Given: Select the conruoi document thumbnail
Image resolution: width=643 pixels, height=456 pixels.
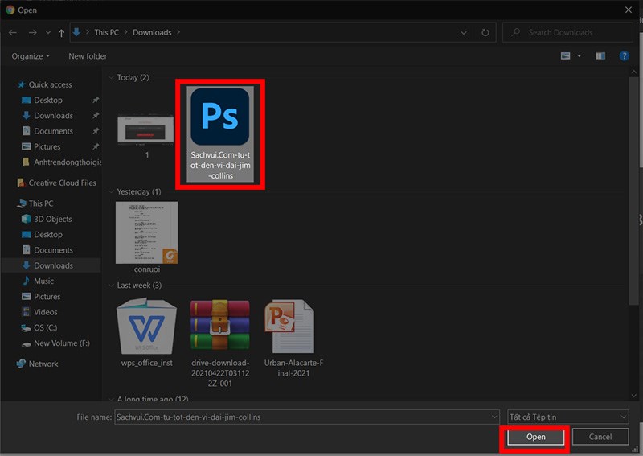Looking at the screenshot, I should coord(146,232).
